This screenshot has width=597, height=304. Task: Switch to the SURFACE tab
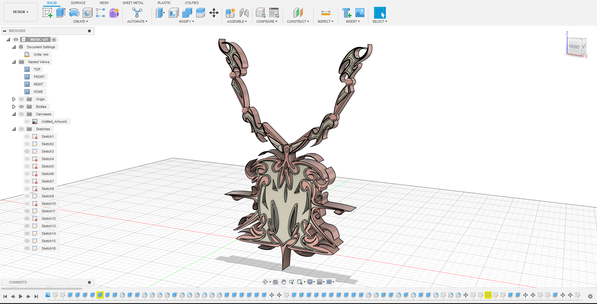point(78,3)
